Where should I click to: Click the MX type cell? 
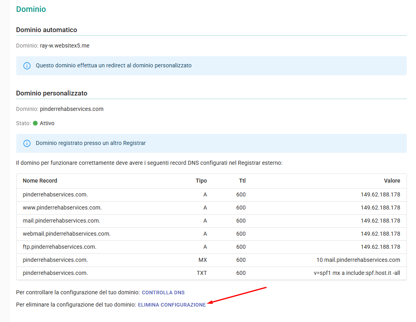(202, 260)
